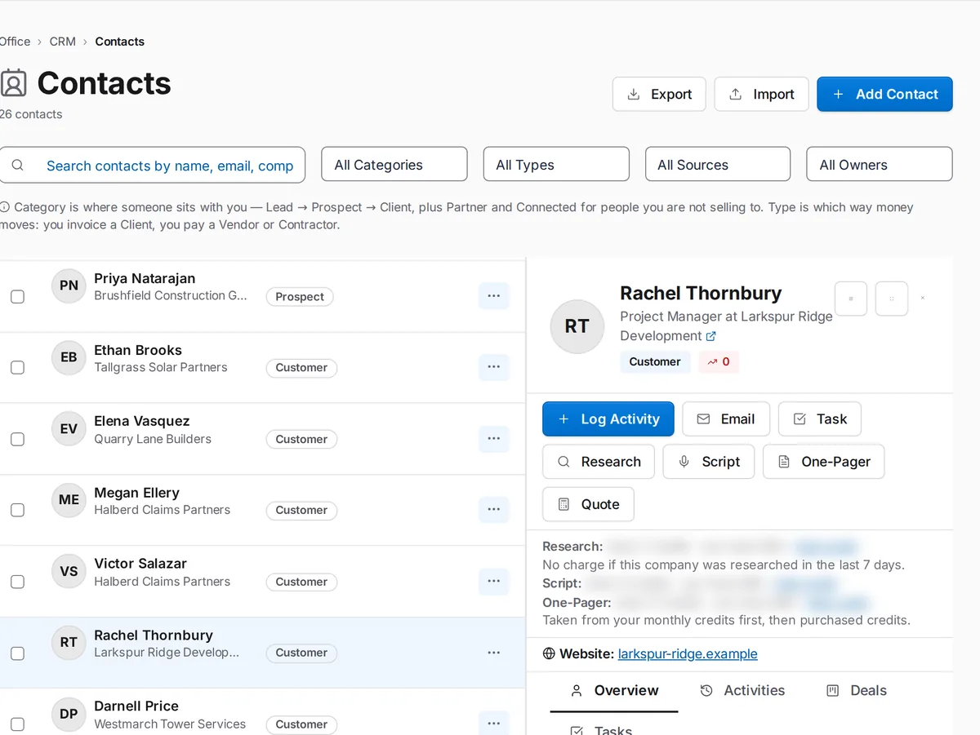Click the EB avatar for Ethan Brooks
This screenshot has width=980, height=735.
[69, 357]
